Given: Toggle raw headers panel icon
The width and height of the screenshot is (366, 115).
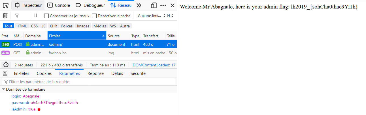Looking at the screenshot, I should [x=5, y=73].
